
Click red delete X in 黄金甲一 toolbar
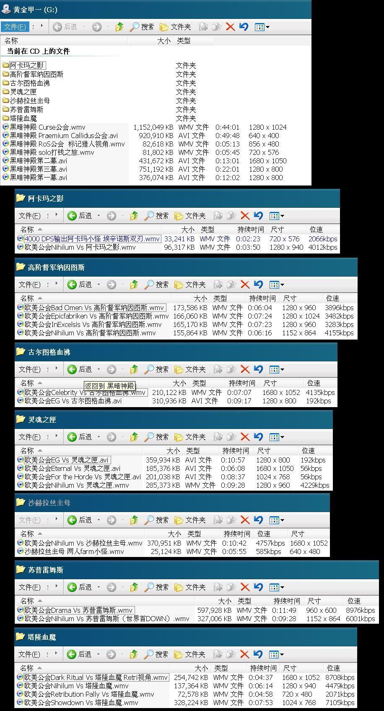(x=230, y=27)
